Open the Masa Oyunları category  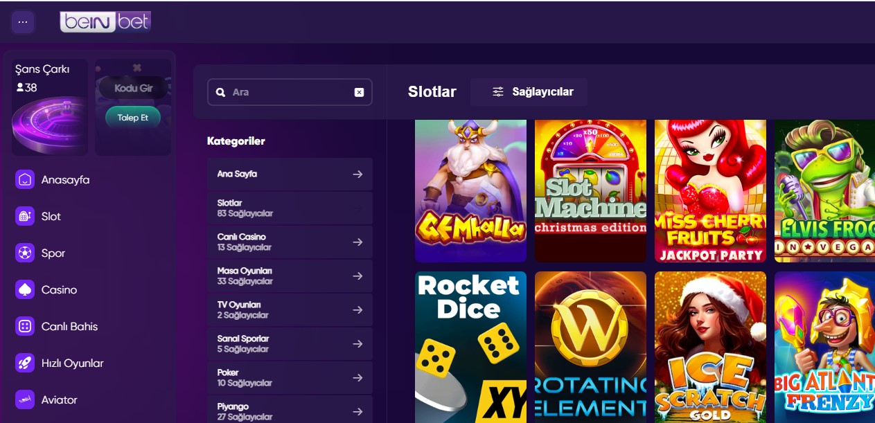pos(290,276)
